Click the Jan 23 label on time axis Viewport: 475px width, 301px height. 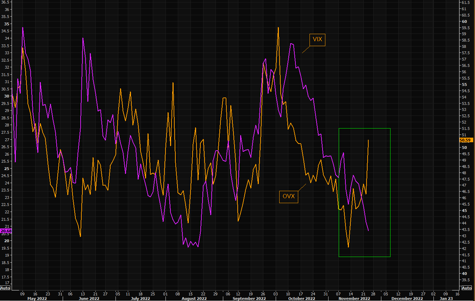tap(446, 298)
